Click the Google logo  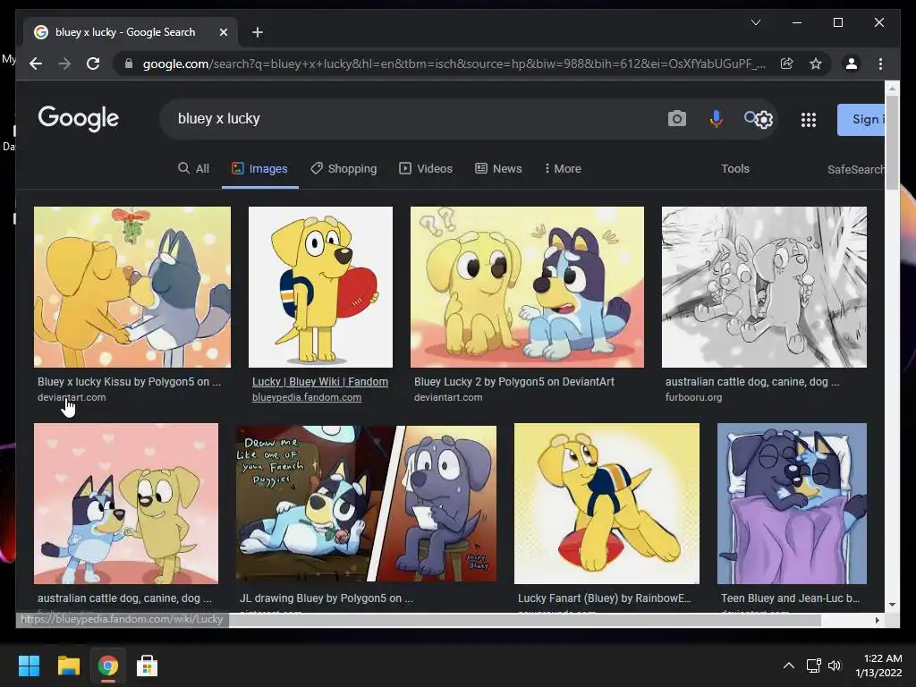tap(79, 119)
